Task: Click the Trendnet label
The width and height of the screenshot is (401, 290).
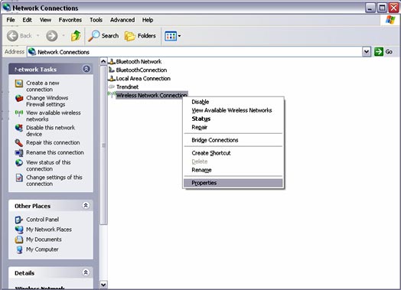Action: (127, 87)
